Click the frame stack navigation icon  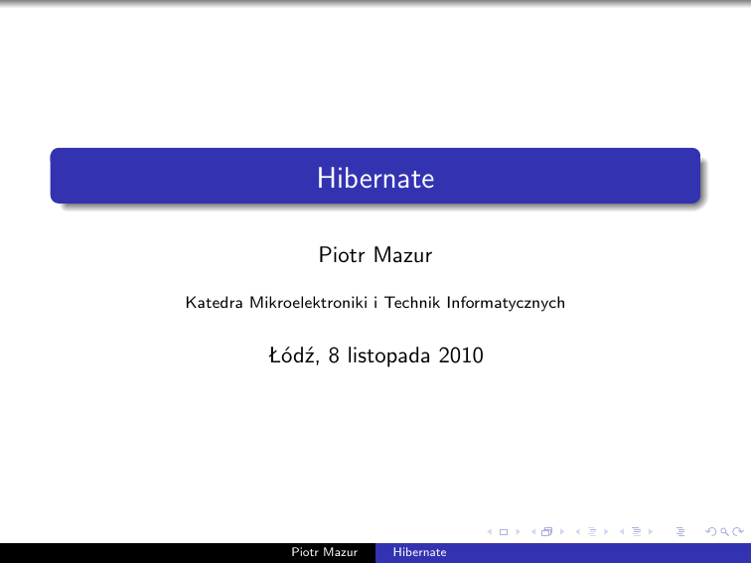[546, 533]
